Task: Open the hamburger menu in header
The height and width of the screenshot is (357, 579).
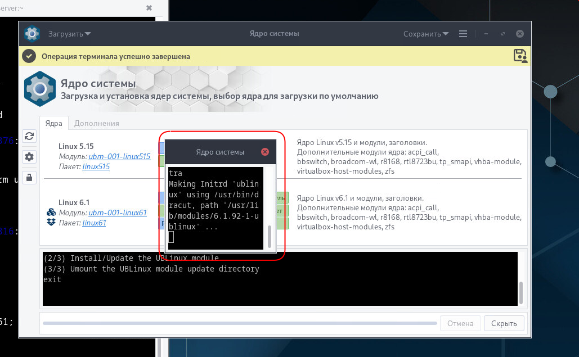Action: coord(463,34)
